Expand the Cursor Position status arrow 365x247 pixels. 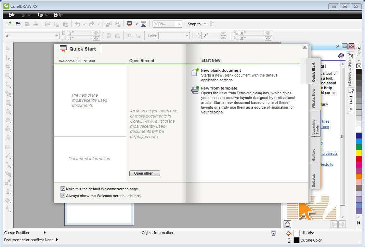pyautogui.click(x=44, y=232)
